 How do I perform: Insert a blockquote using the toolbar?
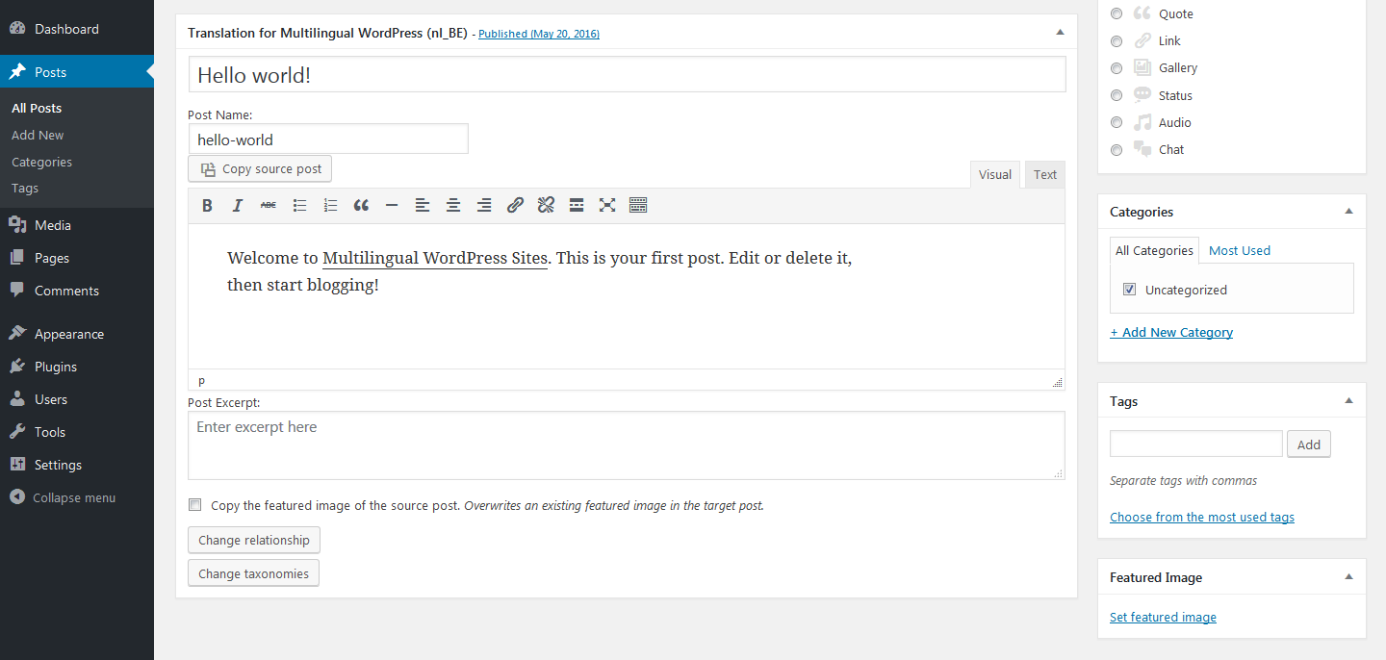pos(361,205)
